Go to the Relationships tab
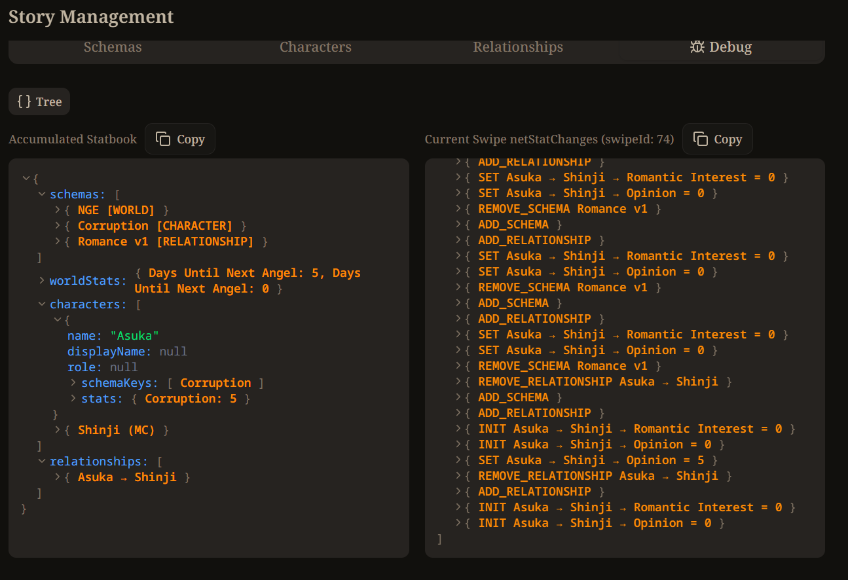Viewport: 848px width, 580px height. pos(518,47)
